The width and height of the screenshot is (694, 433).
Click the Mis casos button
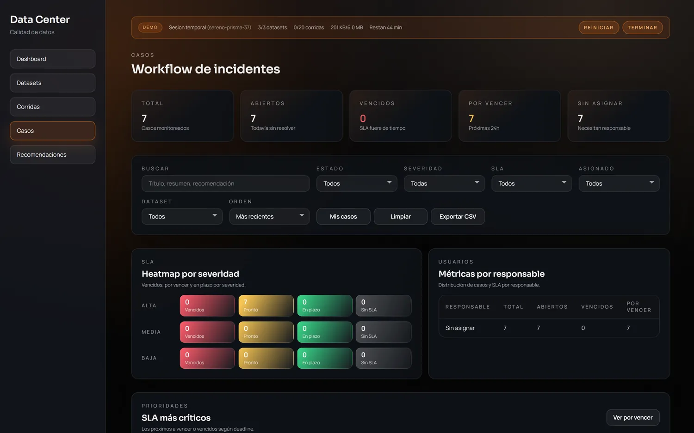coord(343,216)
